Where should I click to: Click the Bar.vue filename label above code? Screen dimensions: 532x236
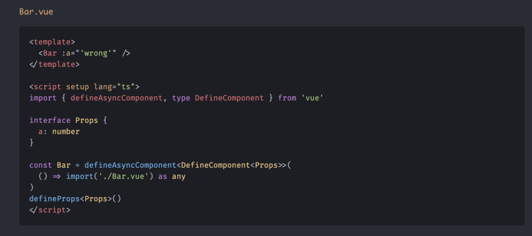36,11
